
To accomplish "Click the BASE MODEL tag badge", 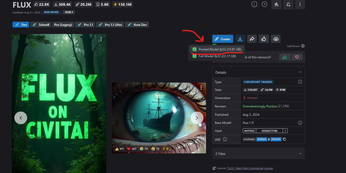I will point(51,12).
